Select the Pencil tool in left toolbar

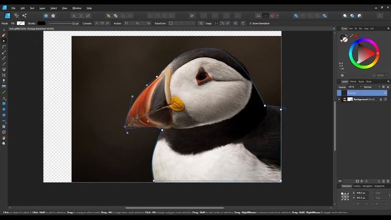tap(4, 58)
